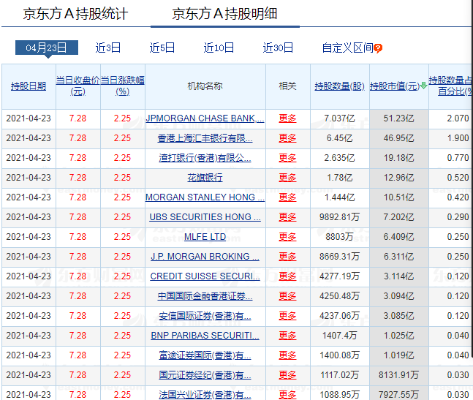Open MORGAN STANLEY HONG institution link
The width and height of the screenshot is (473, 400).
[x=205, y=197]
